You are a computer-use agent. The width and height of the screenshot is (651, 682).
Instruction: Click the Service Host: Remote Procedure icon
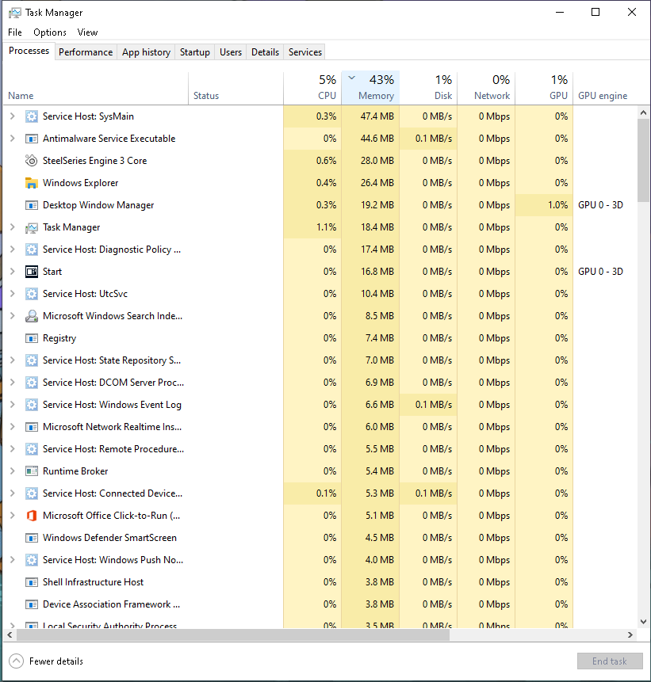[x=32, y=449]
